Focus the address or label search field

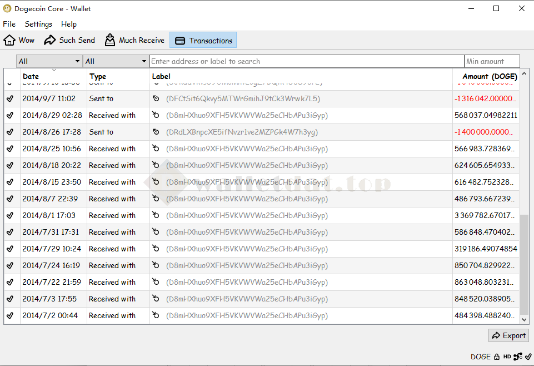pyautogui.click(x=306, y=61)
